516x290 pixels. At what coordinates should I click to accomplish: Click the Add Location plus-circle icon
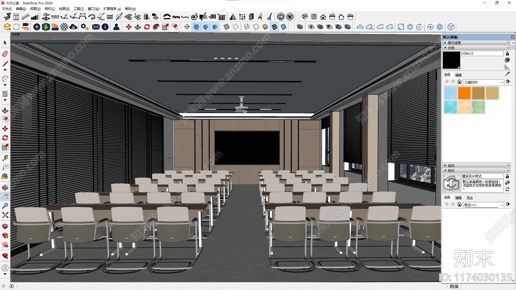[x=37, y=27]
